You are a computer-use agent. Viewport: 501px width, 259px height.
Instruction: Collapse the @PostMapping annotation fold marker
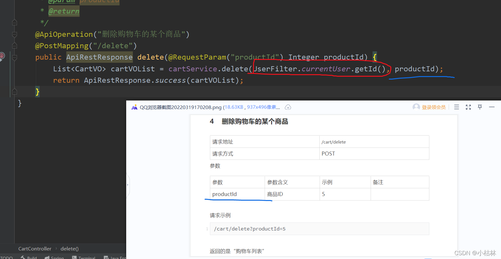pos(14,45)
